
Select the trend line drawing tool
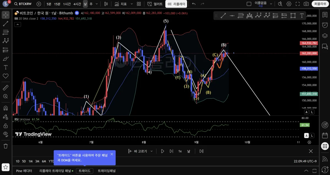pos(5,24)
